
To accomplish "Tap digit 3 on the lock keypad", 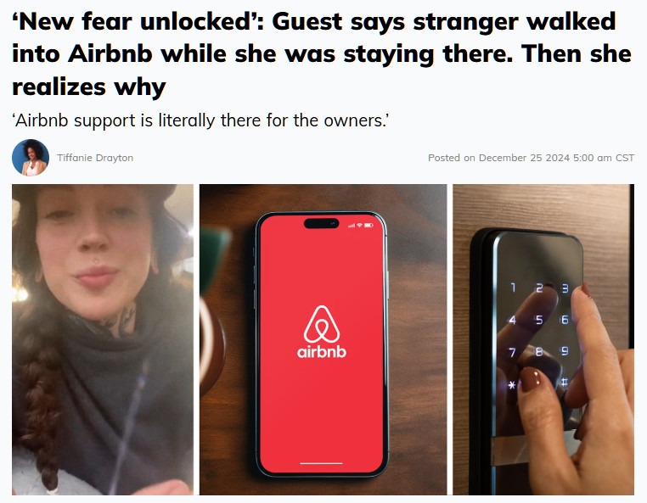I will point(565,288).
